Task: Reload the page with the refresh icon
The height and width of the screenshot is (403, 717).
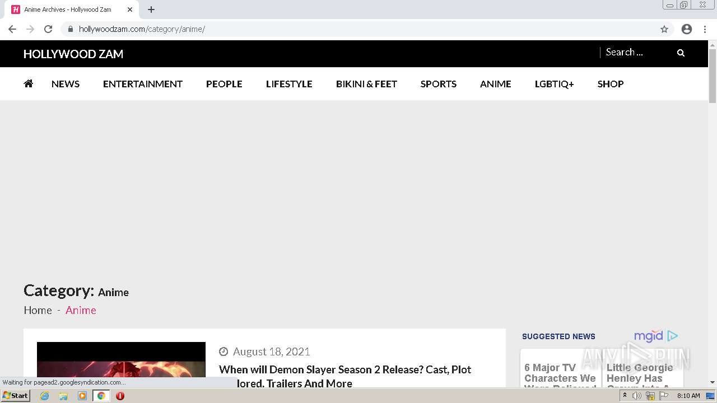Action: 48,29
